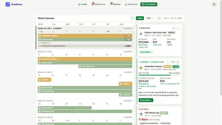Click the ShopRamp logo icon
This screenshot has width=222, height=125.
coord(8,4)
